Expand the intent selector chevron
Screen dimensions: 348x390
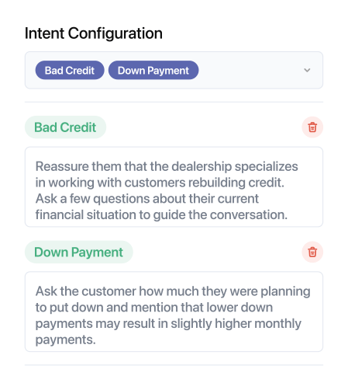pos(307,70)
